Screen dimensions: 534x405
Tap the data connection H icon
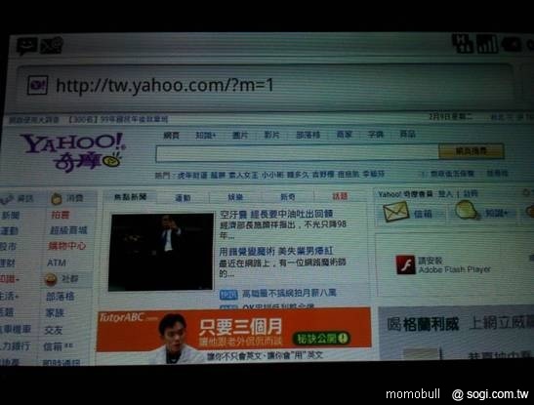(x=463, y=44)
